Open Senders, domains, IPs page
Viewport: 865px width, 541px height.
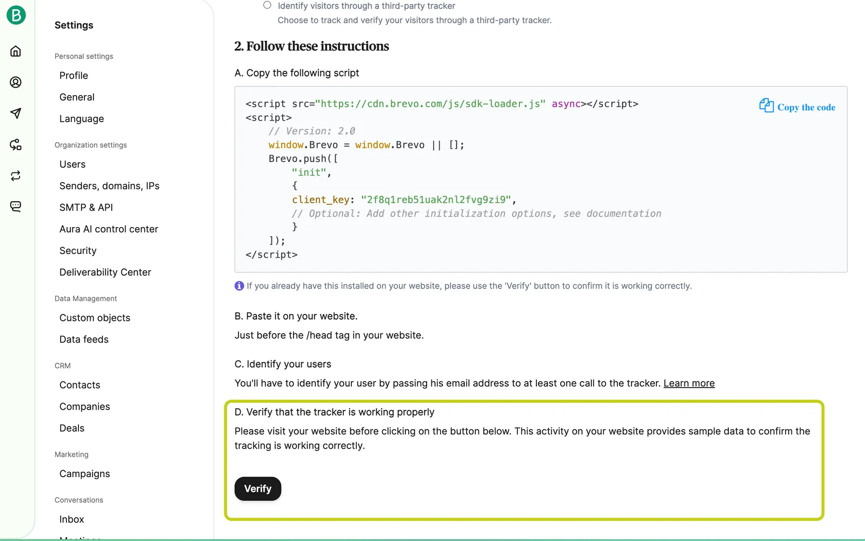tap(109, 186)
